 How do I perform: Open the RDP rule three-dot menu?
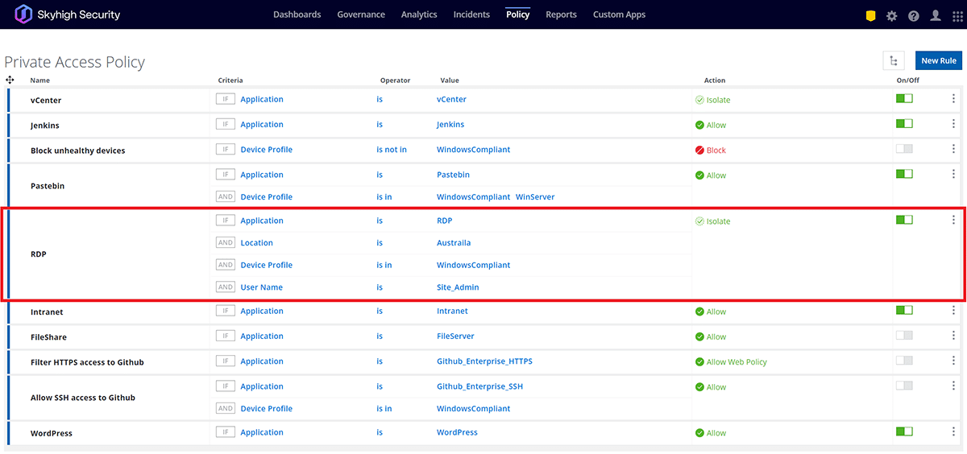(x=953, y=220)
